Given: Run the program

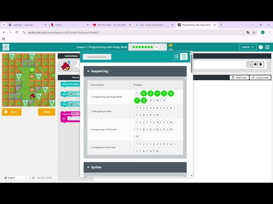Looking at the screenshot, I should pos(12,112).
